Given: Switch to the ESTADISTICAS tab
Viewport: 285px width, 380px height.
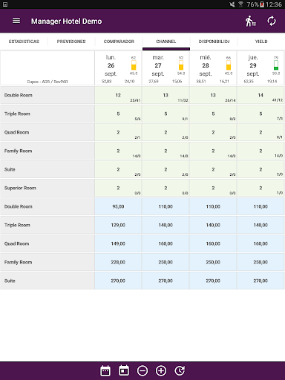Looking at the screenshot, I should 24,42.
